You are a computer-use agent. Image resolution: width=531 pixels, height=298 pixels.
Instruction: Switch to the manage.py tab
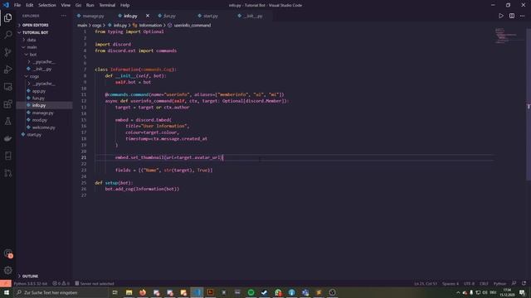(x=94, y=16)
